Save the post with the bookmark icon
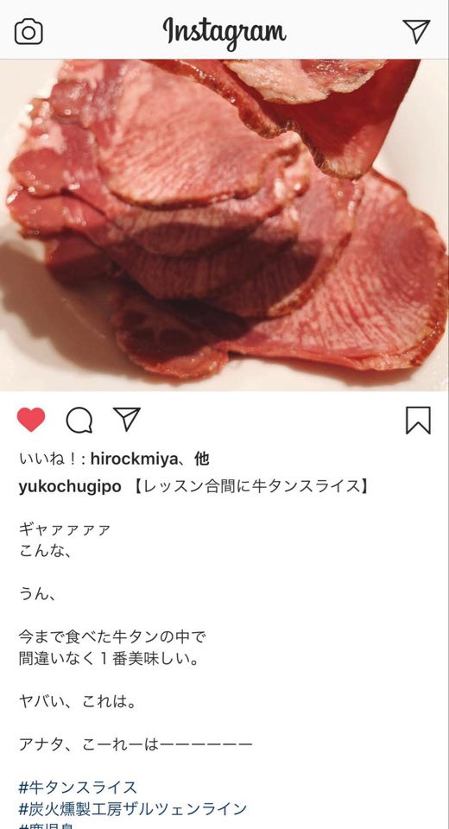Screen dimensions: 449x829 coord(418,421)
